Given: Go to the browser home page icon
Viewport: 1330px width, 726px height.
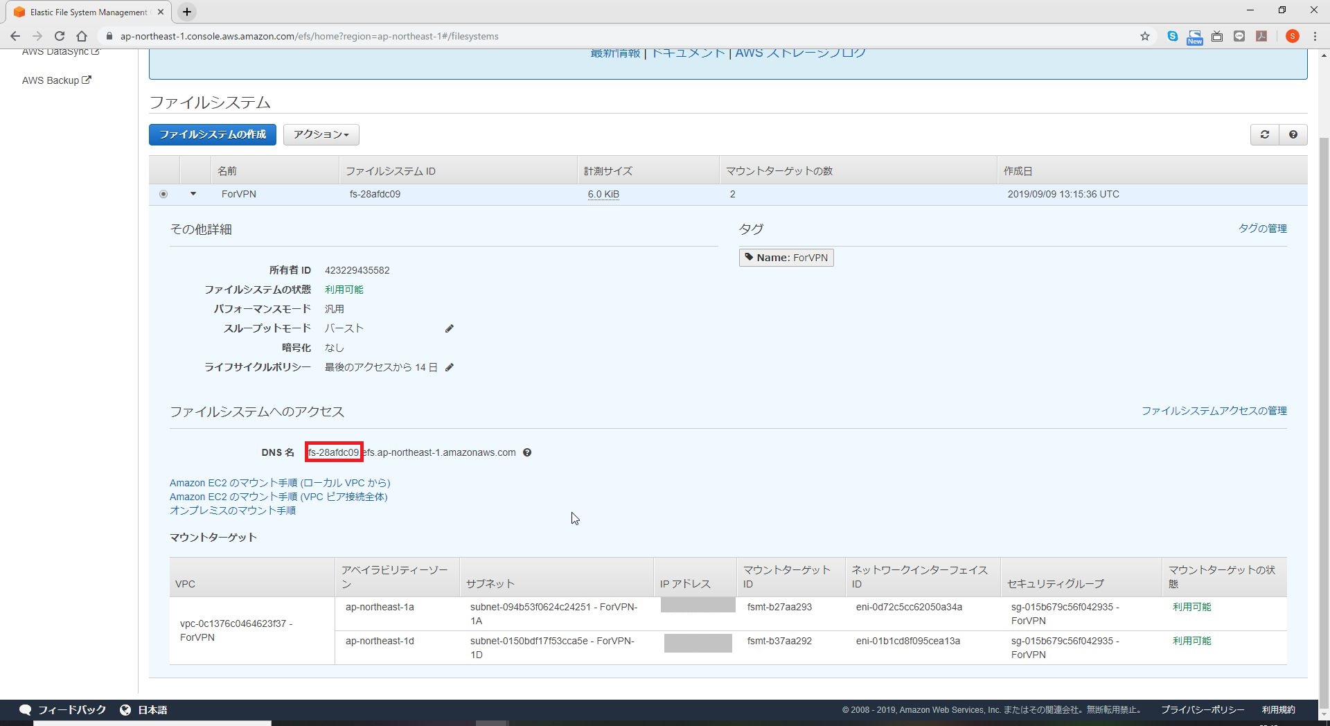Looking at the screenshot, I should click(82, 36).
